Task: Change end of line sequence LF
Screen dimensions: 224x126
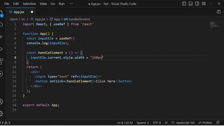Action: pos(166,122)
